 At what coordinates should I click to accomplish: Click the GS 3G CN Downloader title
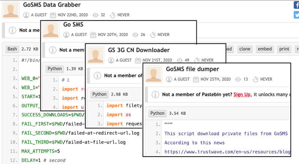pos(139,50)
